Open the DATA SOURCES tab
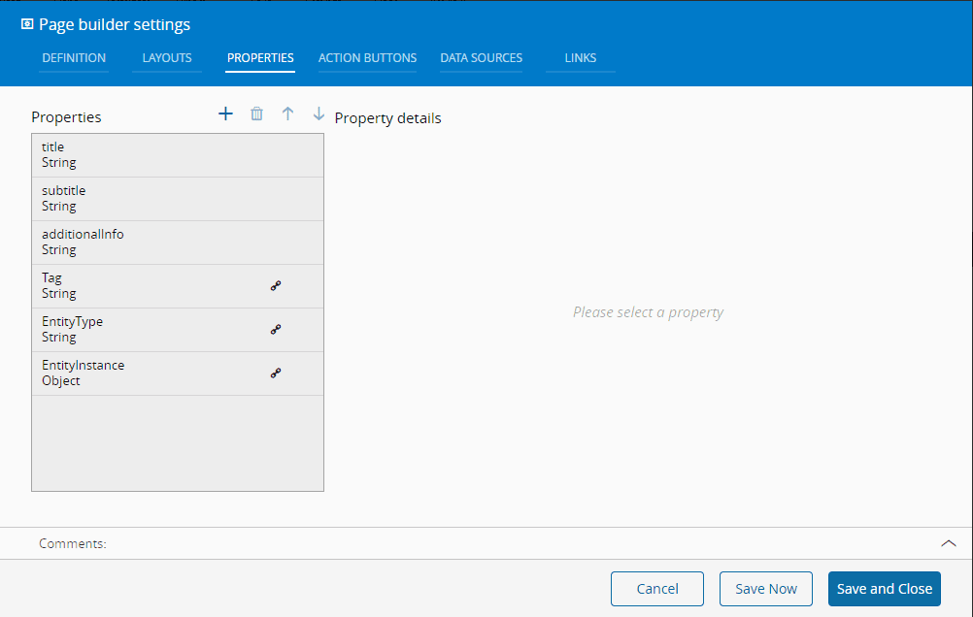This screenshot has width=973, height=617. (x=482, y=58)
